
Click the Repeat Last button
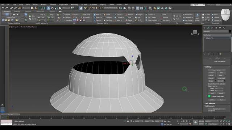click(216, 109)
